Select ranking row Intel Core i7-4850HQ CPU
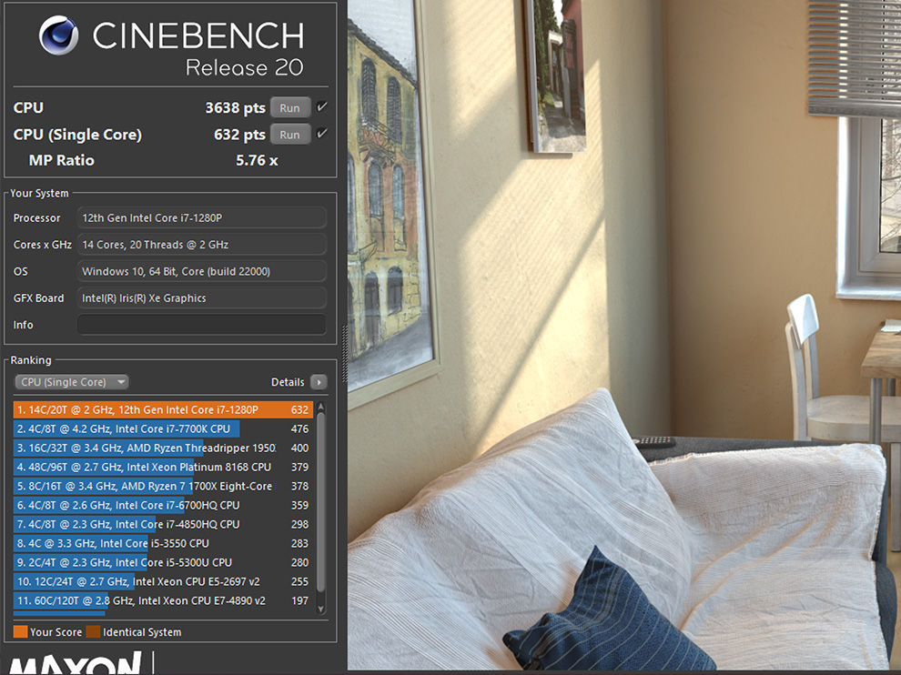 coord(163,524)
